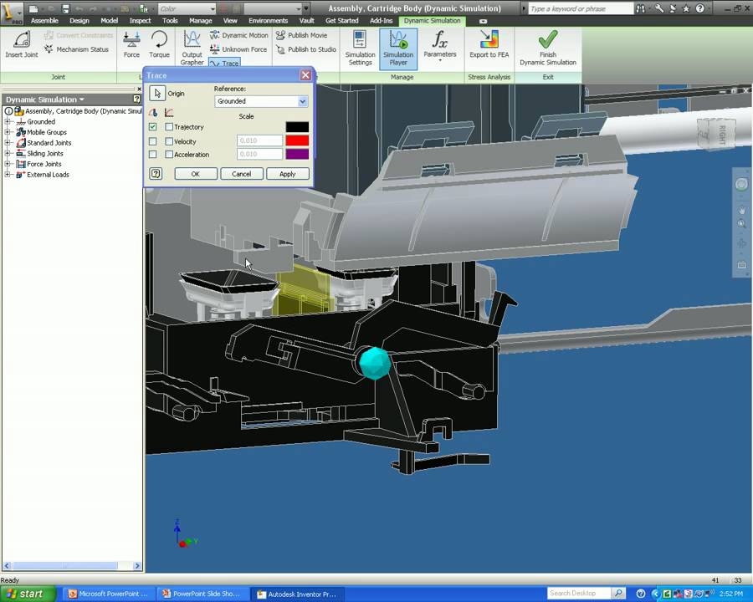Open the Output Grapher

[x=192, y=48]
